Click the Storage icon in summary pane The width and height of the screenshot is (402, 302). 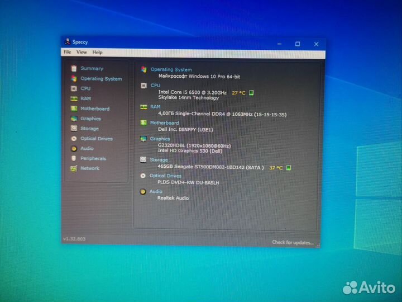click(143, 160)
